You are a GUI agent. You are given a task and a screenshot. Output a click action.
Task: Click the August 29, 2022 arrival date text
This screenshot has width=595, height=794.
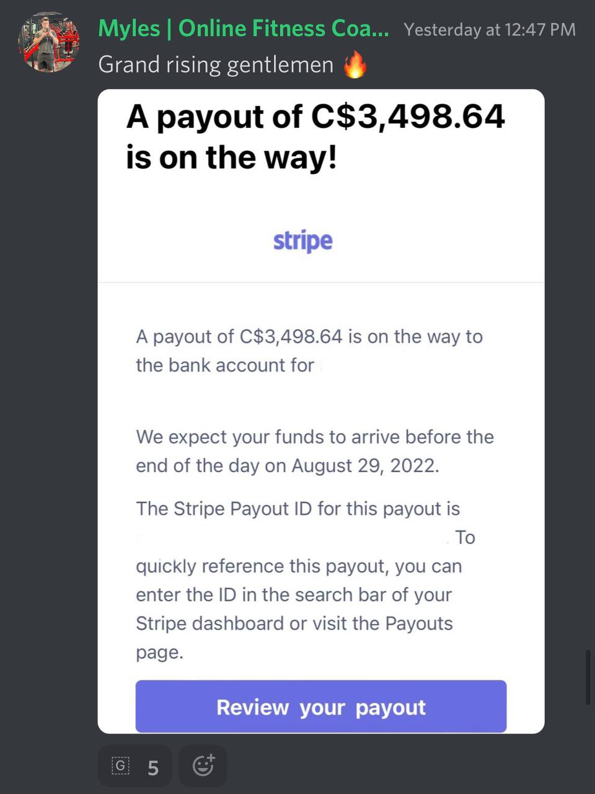coord(365,465)
